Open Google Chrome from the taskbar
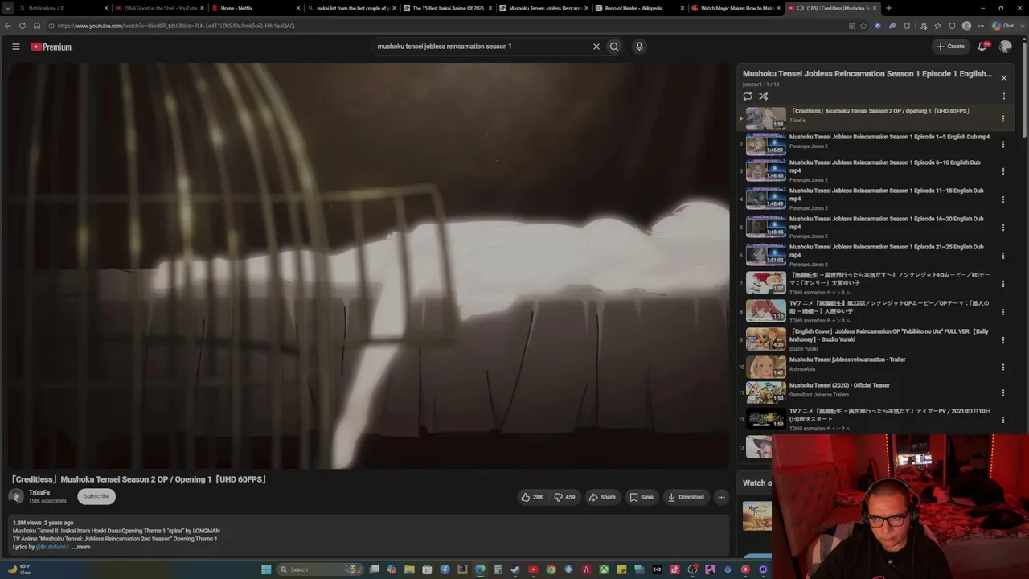The height and width of the screenshot is (579, 1029). 551,569
